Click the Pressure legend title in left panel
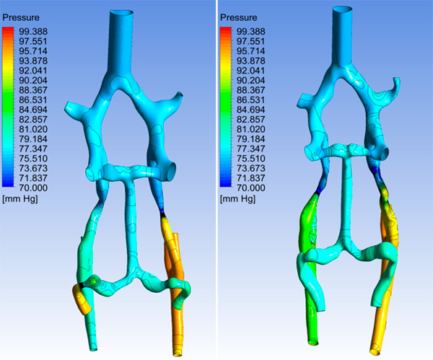Screen dimensions: 433x360 coord(22,14)
